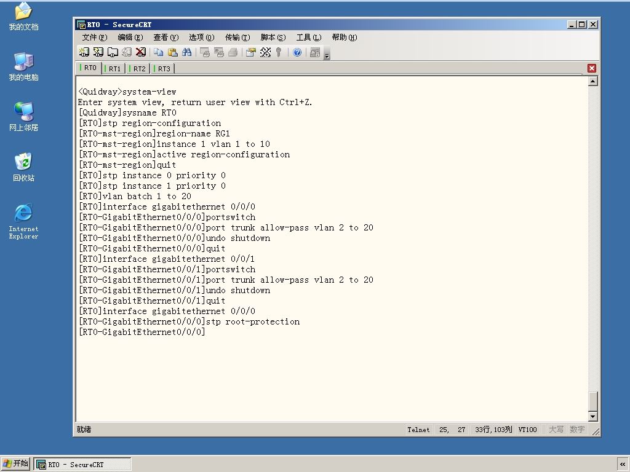Screen dimensions: 630x472
Task: Open Help with the blue question icon
Action: pyautogui.click(x=297, y=52)
